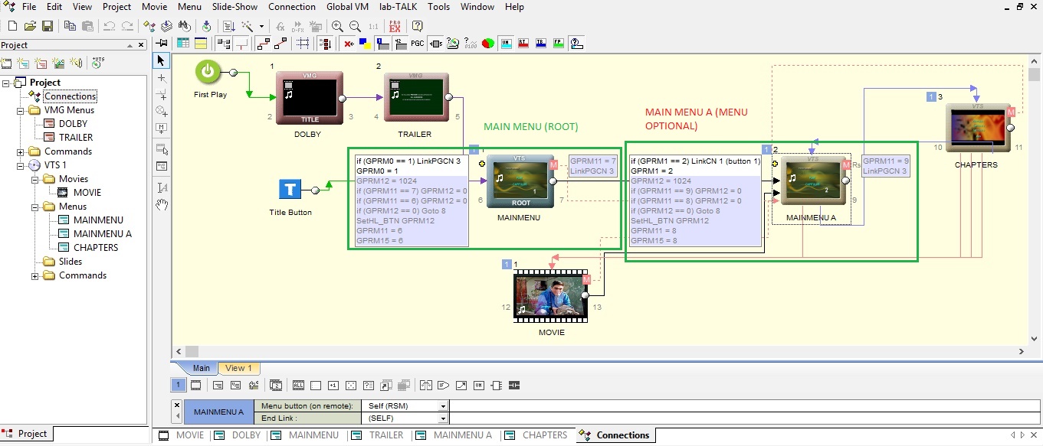Open the Slide-Show menu
The image size is (1043, 446).
(x=235, y=7)
